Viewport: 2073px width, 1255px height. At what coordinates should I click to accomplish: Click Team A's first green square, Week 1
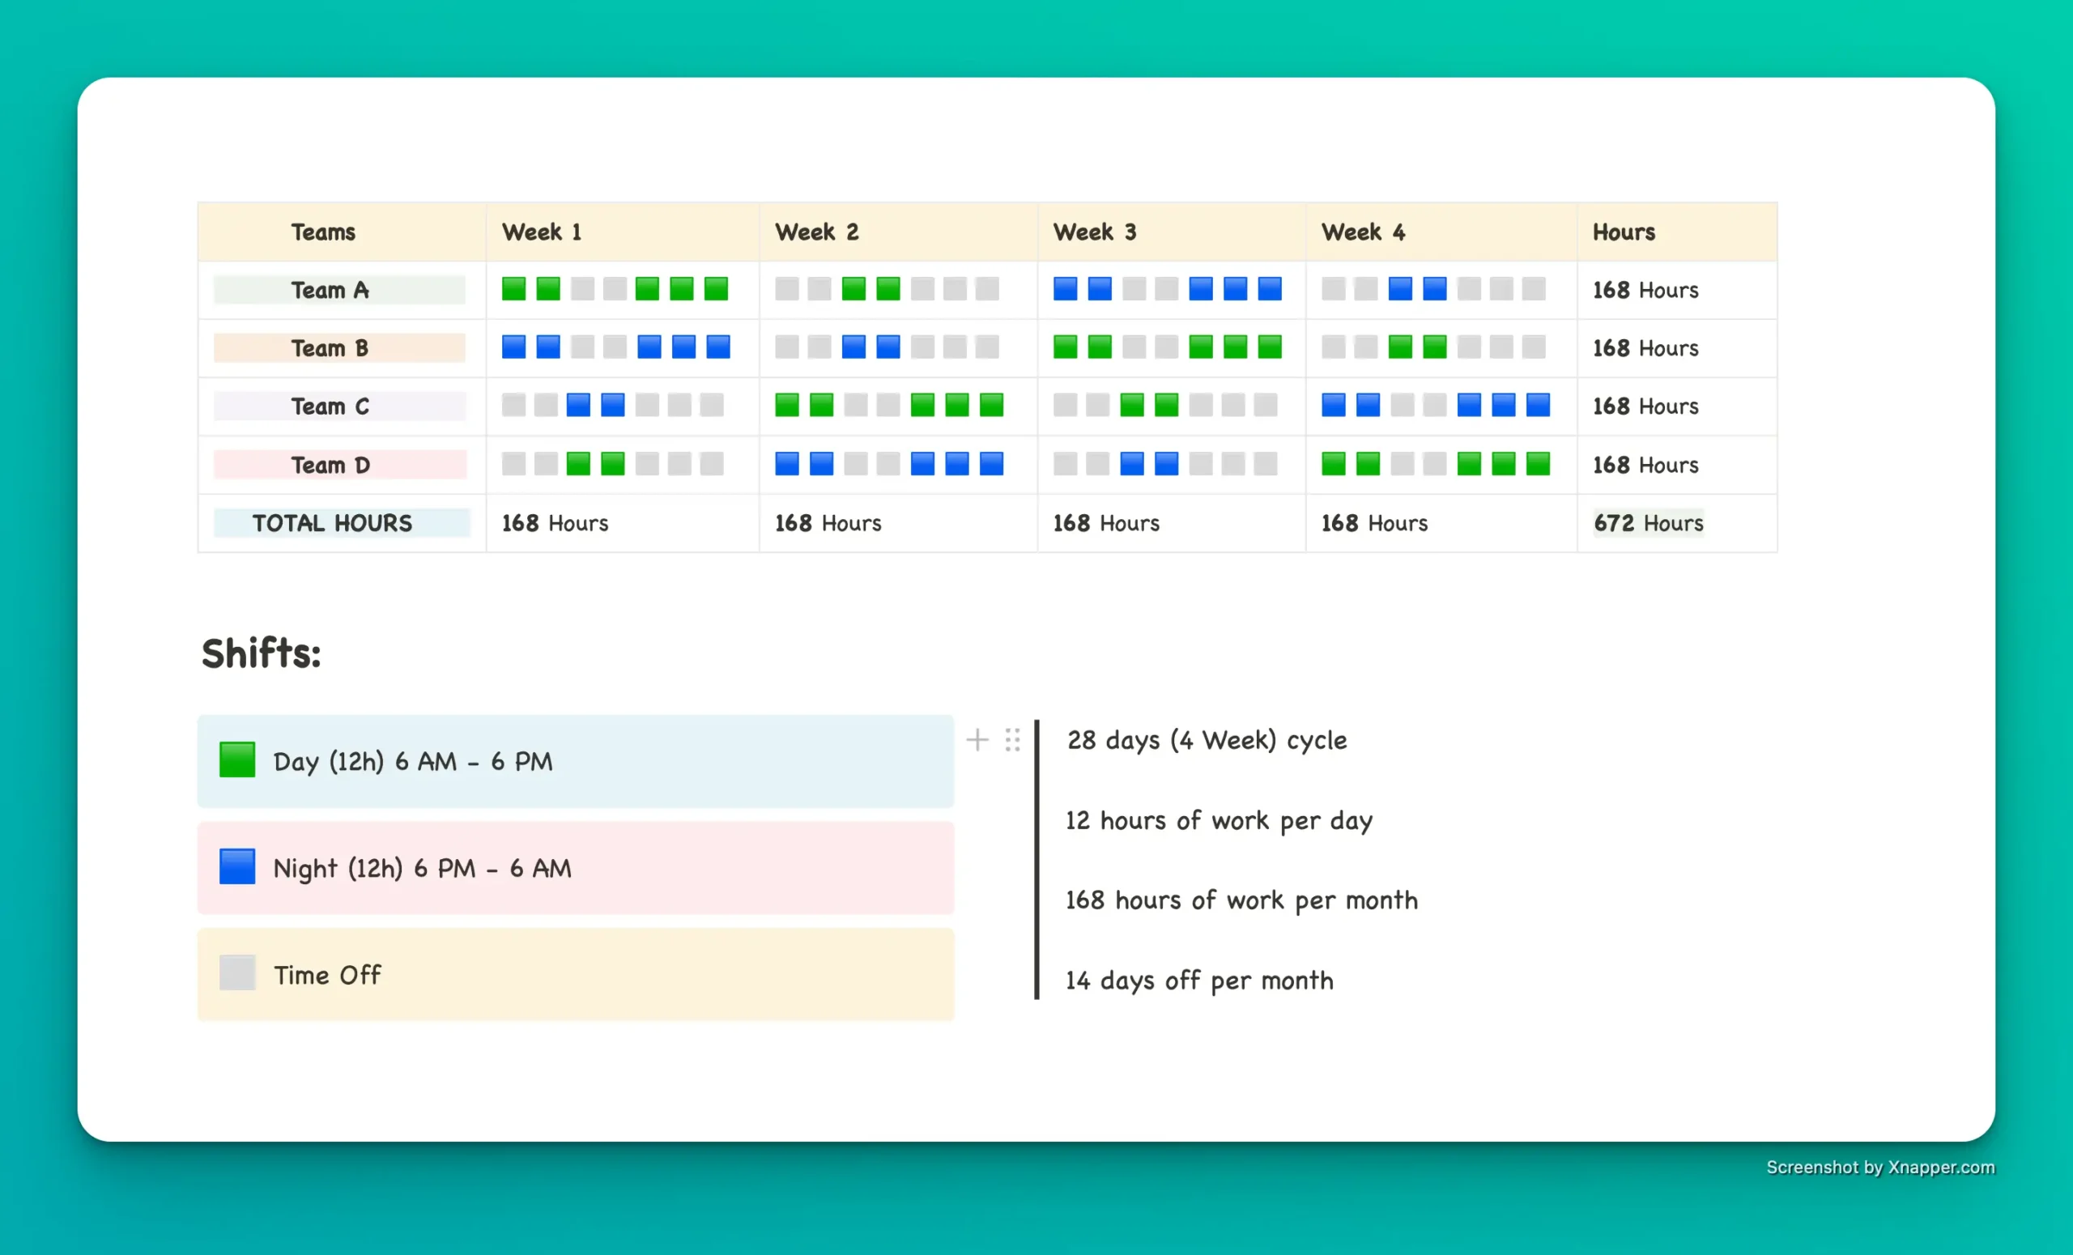(x=513, y=288)
